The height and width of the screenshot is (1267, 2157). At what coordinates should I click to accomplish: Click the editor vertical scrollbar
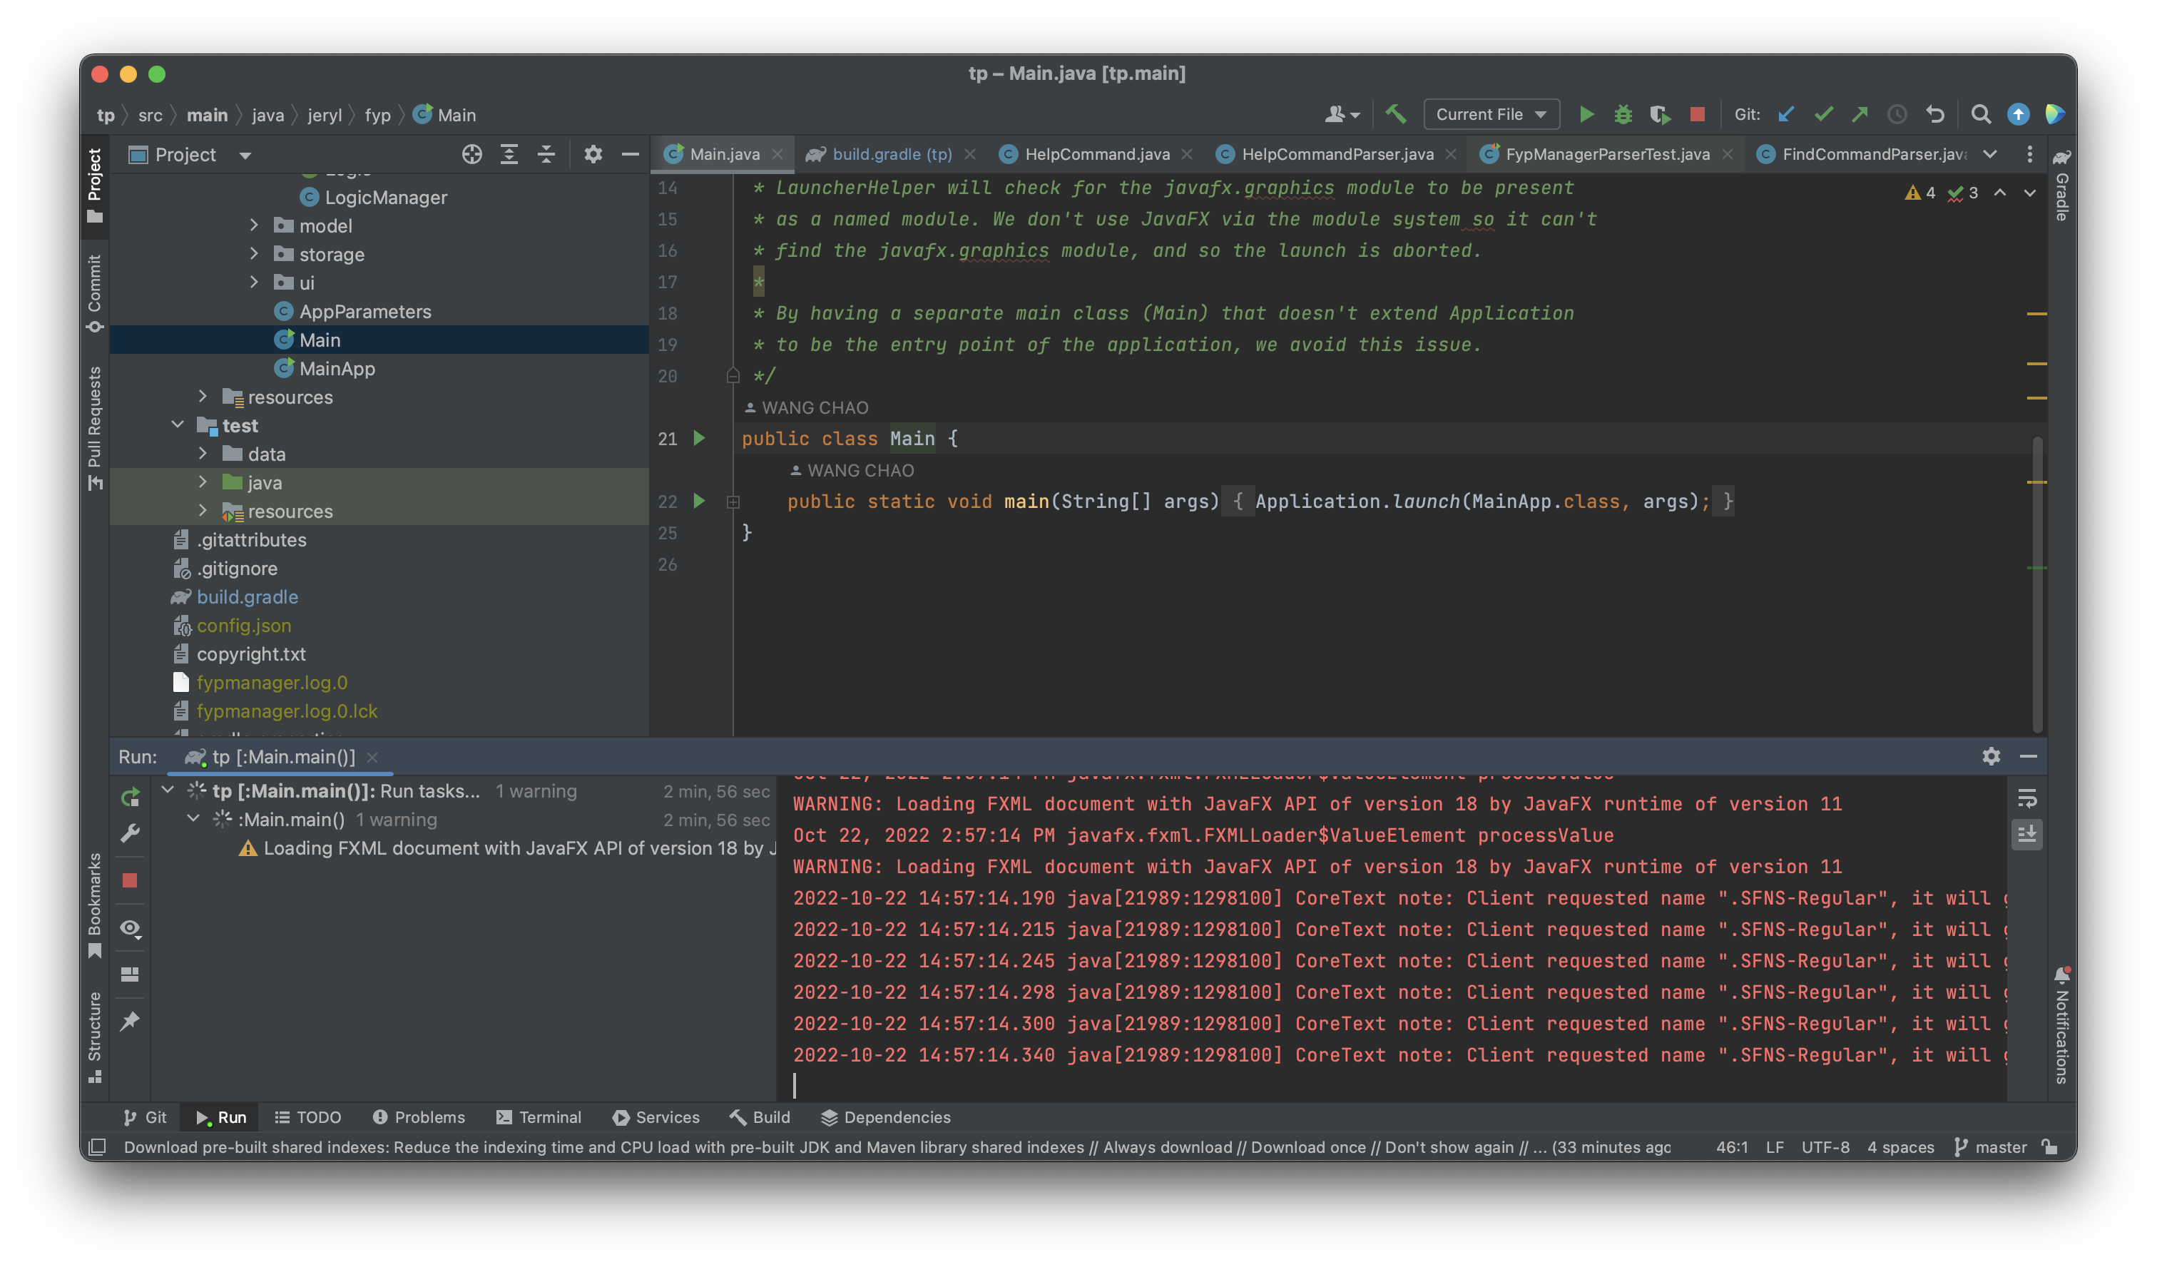pos(2037,582)
